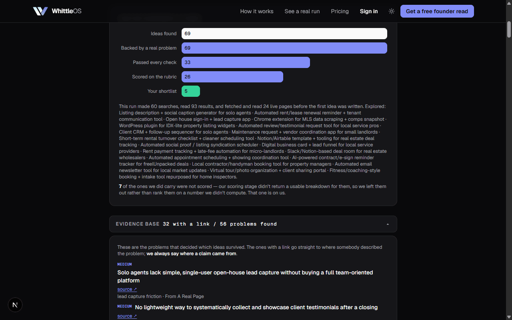Open the How it works page

tap(257, 11)
